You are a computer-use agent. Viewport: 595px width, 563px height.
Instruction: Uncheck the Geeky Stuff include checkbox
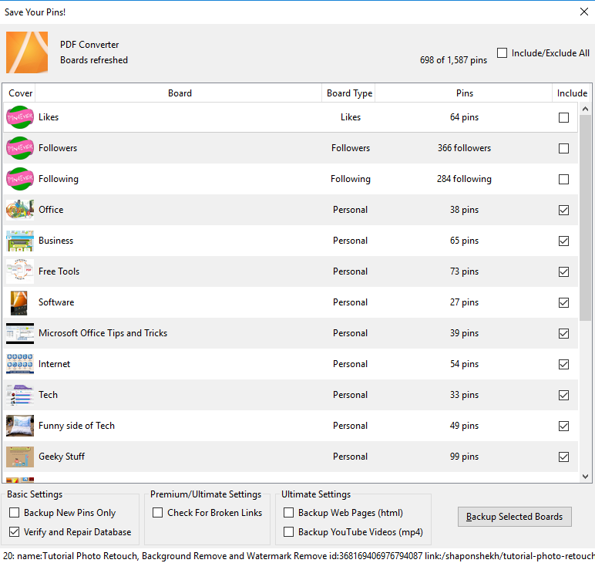tap(564, 457)
